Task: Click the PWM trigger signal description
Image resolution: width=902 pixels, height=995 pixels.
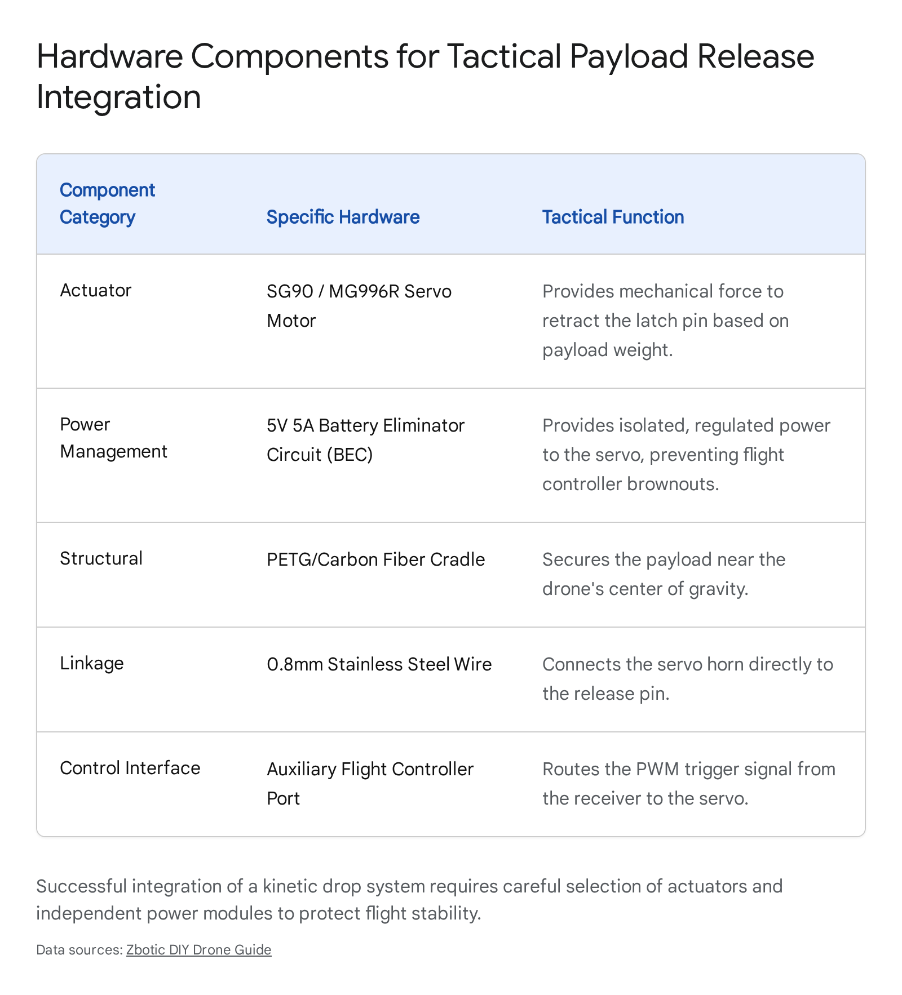Action: 689,784
